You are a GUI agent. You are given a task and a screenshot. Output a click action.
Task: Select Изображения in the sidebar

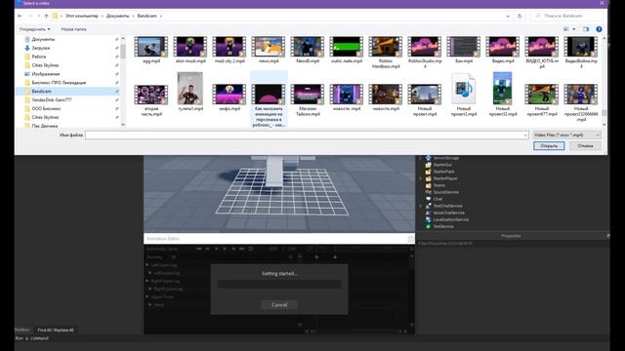point(46,74)
